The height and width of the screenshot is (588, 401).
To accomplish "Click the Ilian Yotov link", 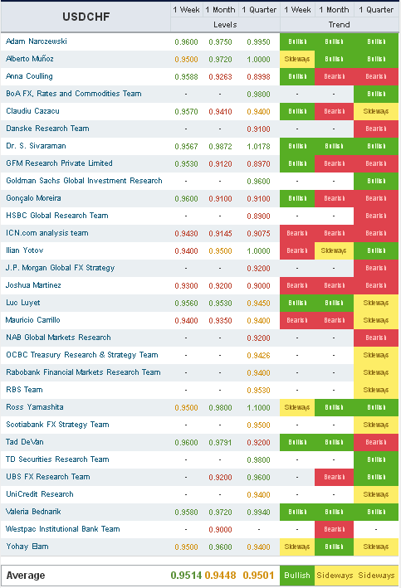I will pos(24,250).
